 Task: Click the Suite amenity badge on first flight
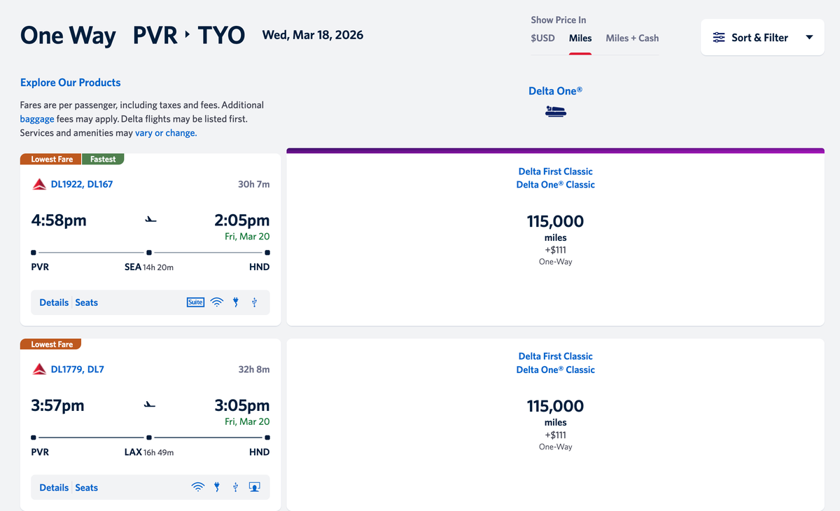click(195, 302)
